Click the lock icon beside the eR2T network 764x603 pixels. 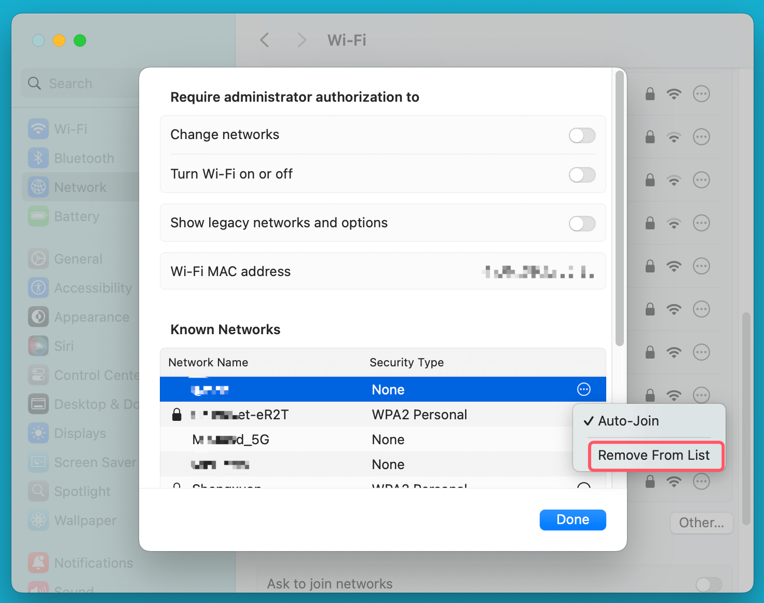(177, 414)
